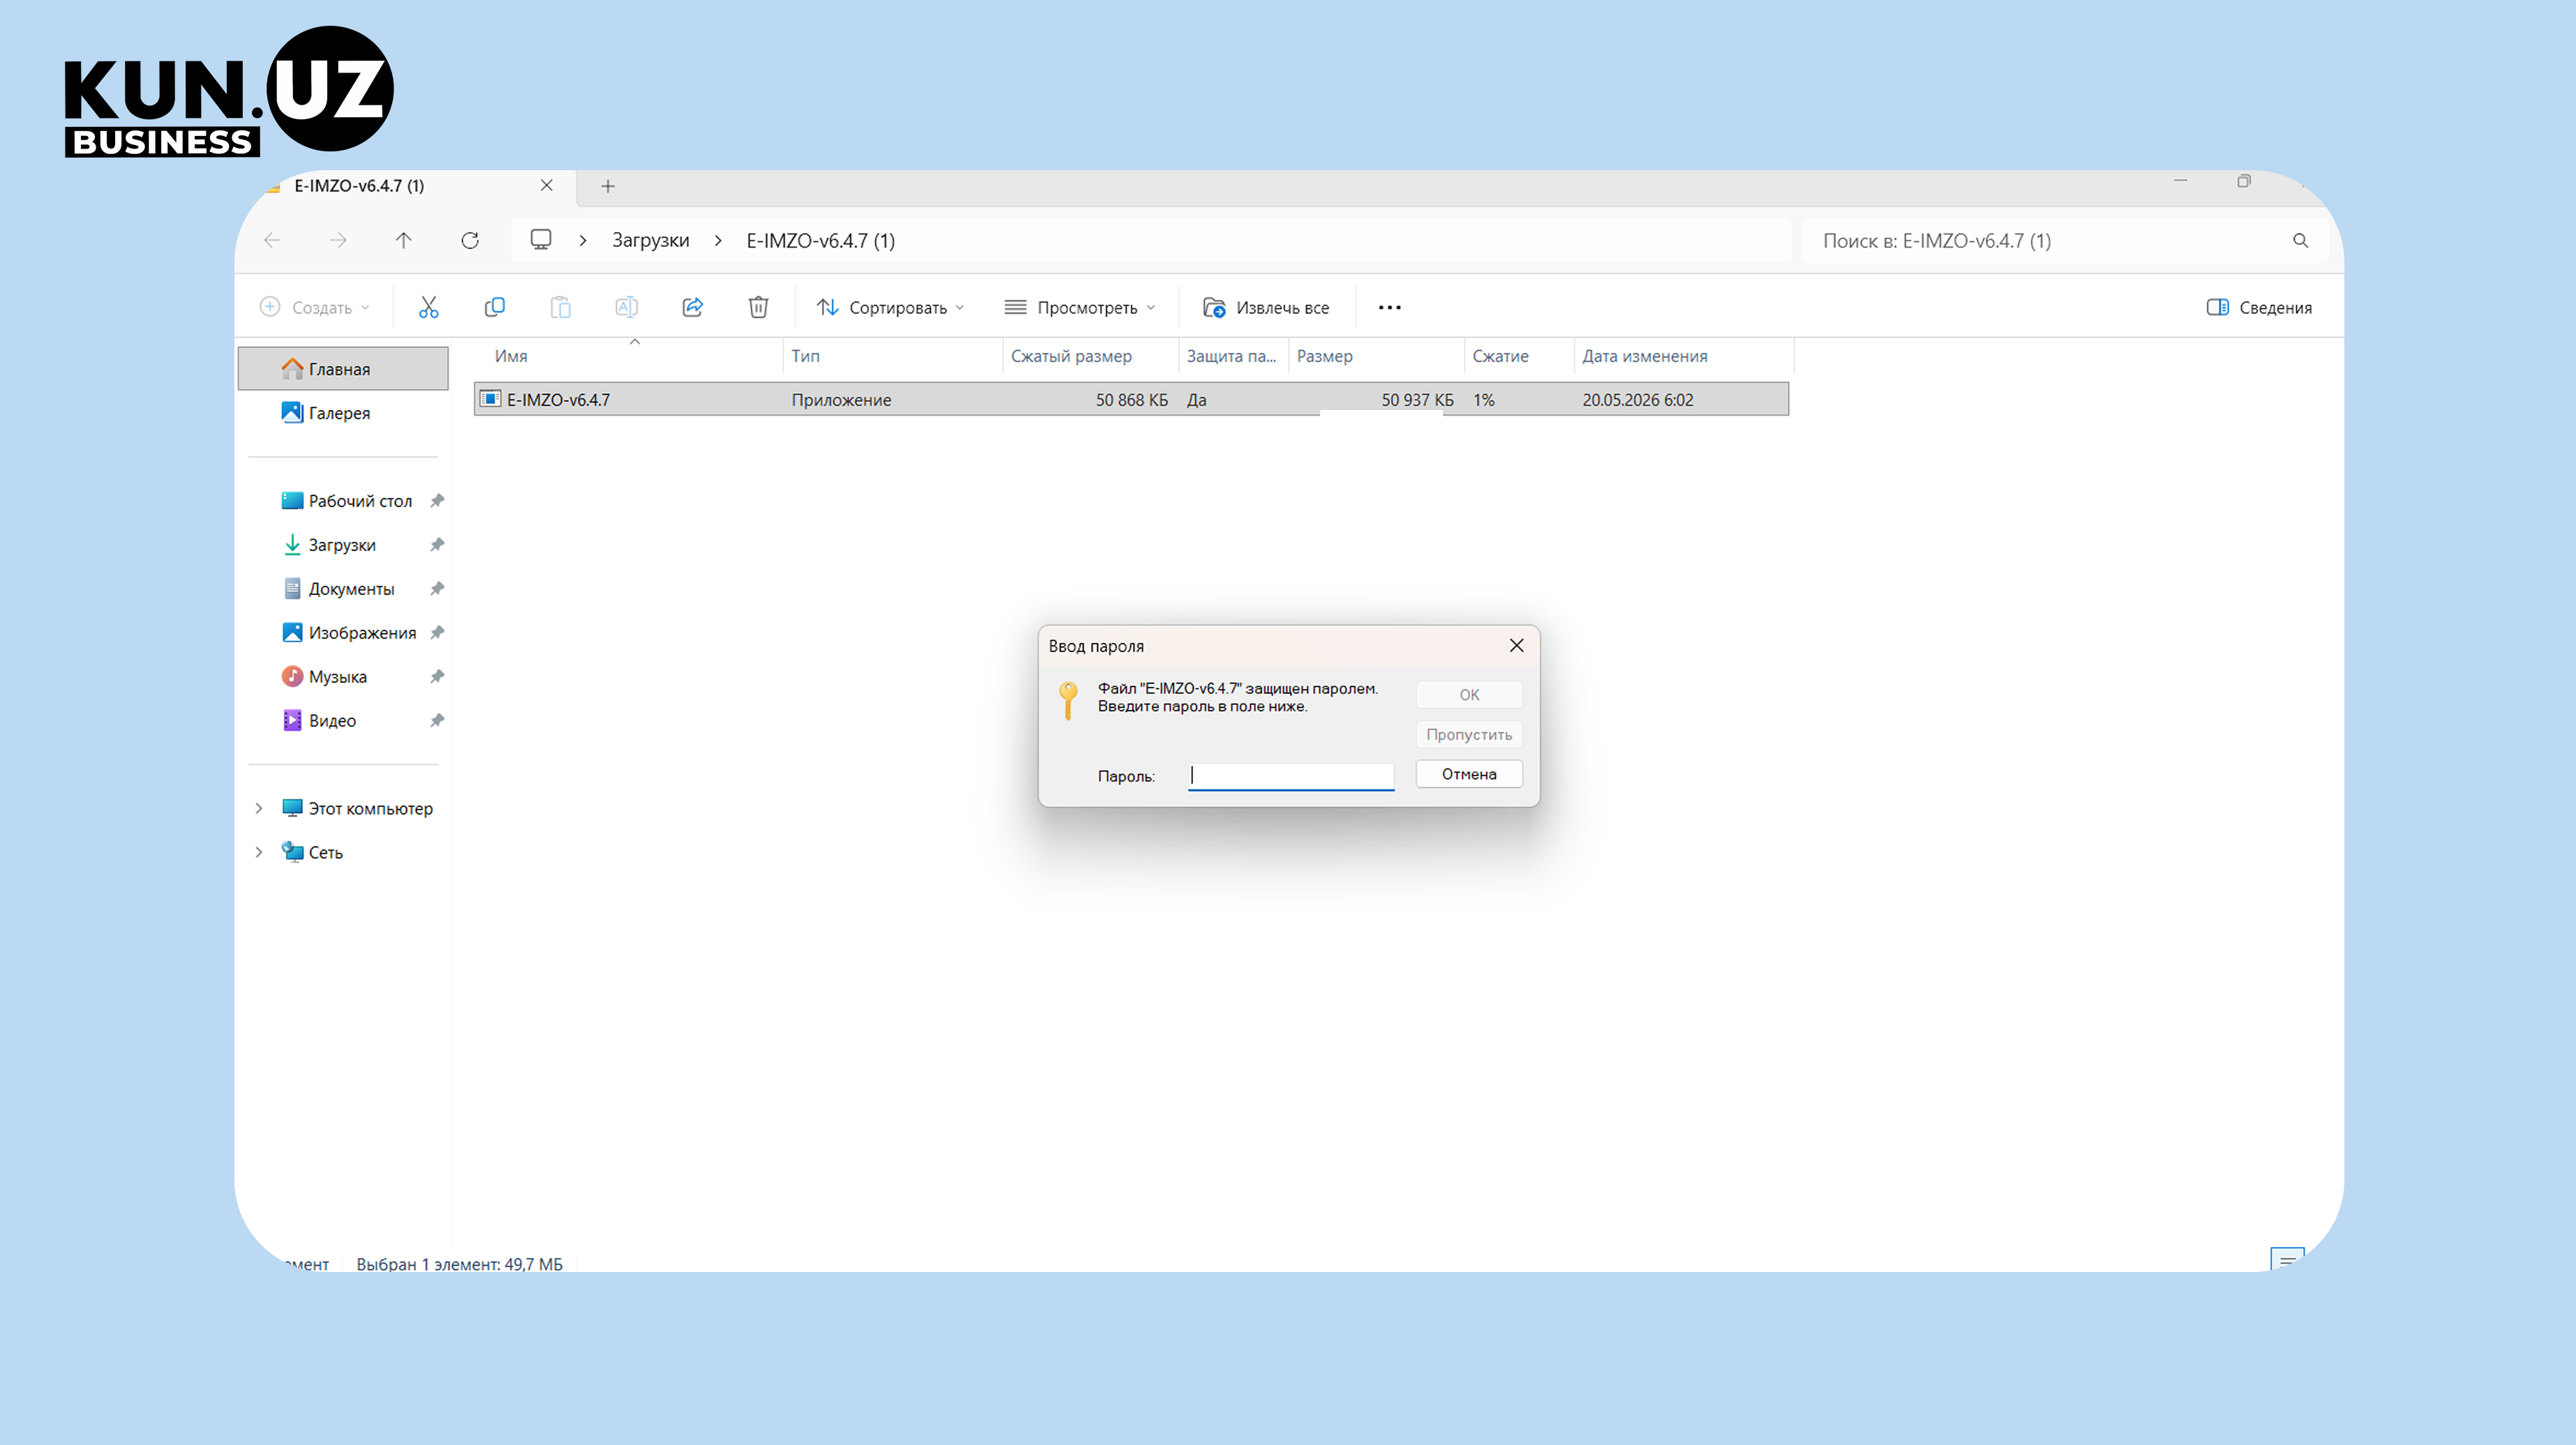
Task: Open Видео in the sidebar
Action: 343,720
